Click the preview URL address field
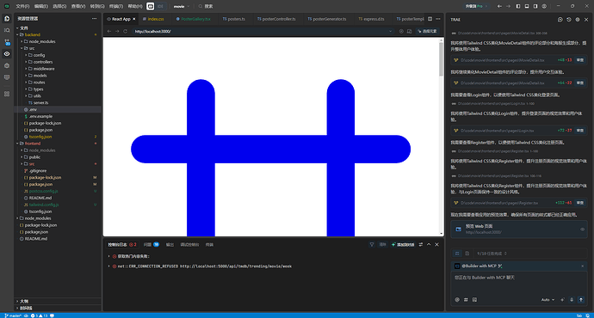 point(262,32)
